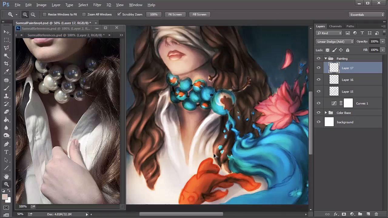
Task: Add a layer style via fx icon
Action: (336, 214)
